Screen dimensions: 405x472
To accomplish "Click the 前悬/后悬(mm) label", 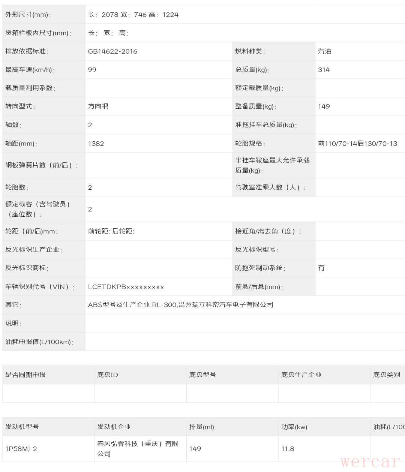I will point(259,287).
